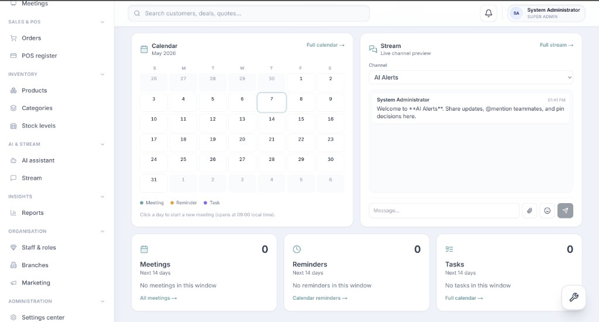The width and height of the screenshot is (599, 322).
Task: Click the Stream chat icon in sidebar
Action: point(13,178)
